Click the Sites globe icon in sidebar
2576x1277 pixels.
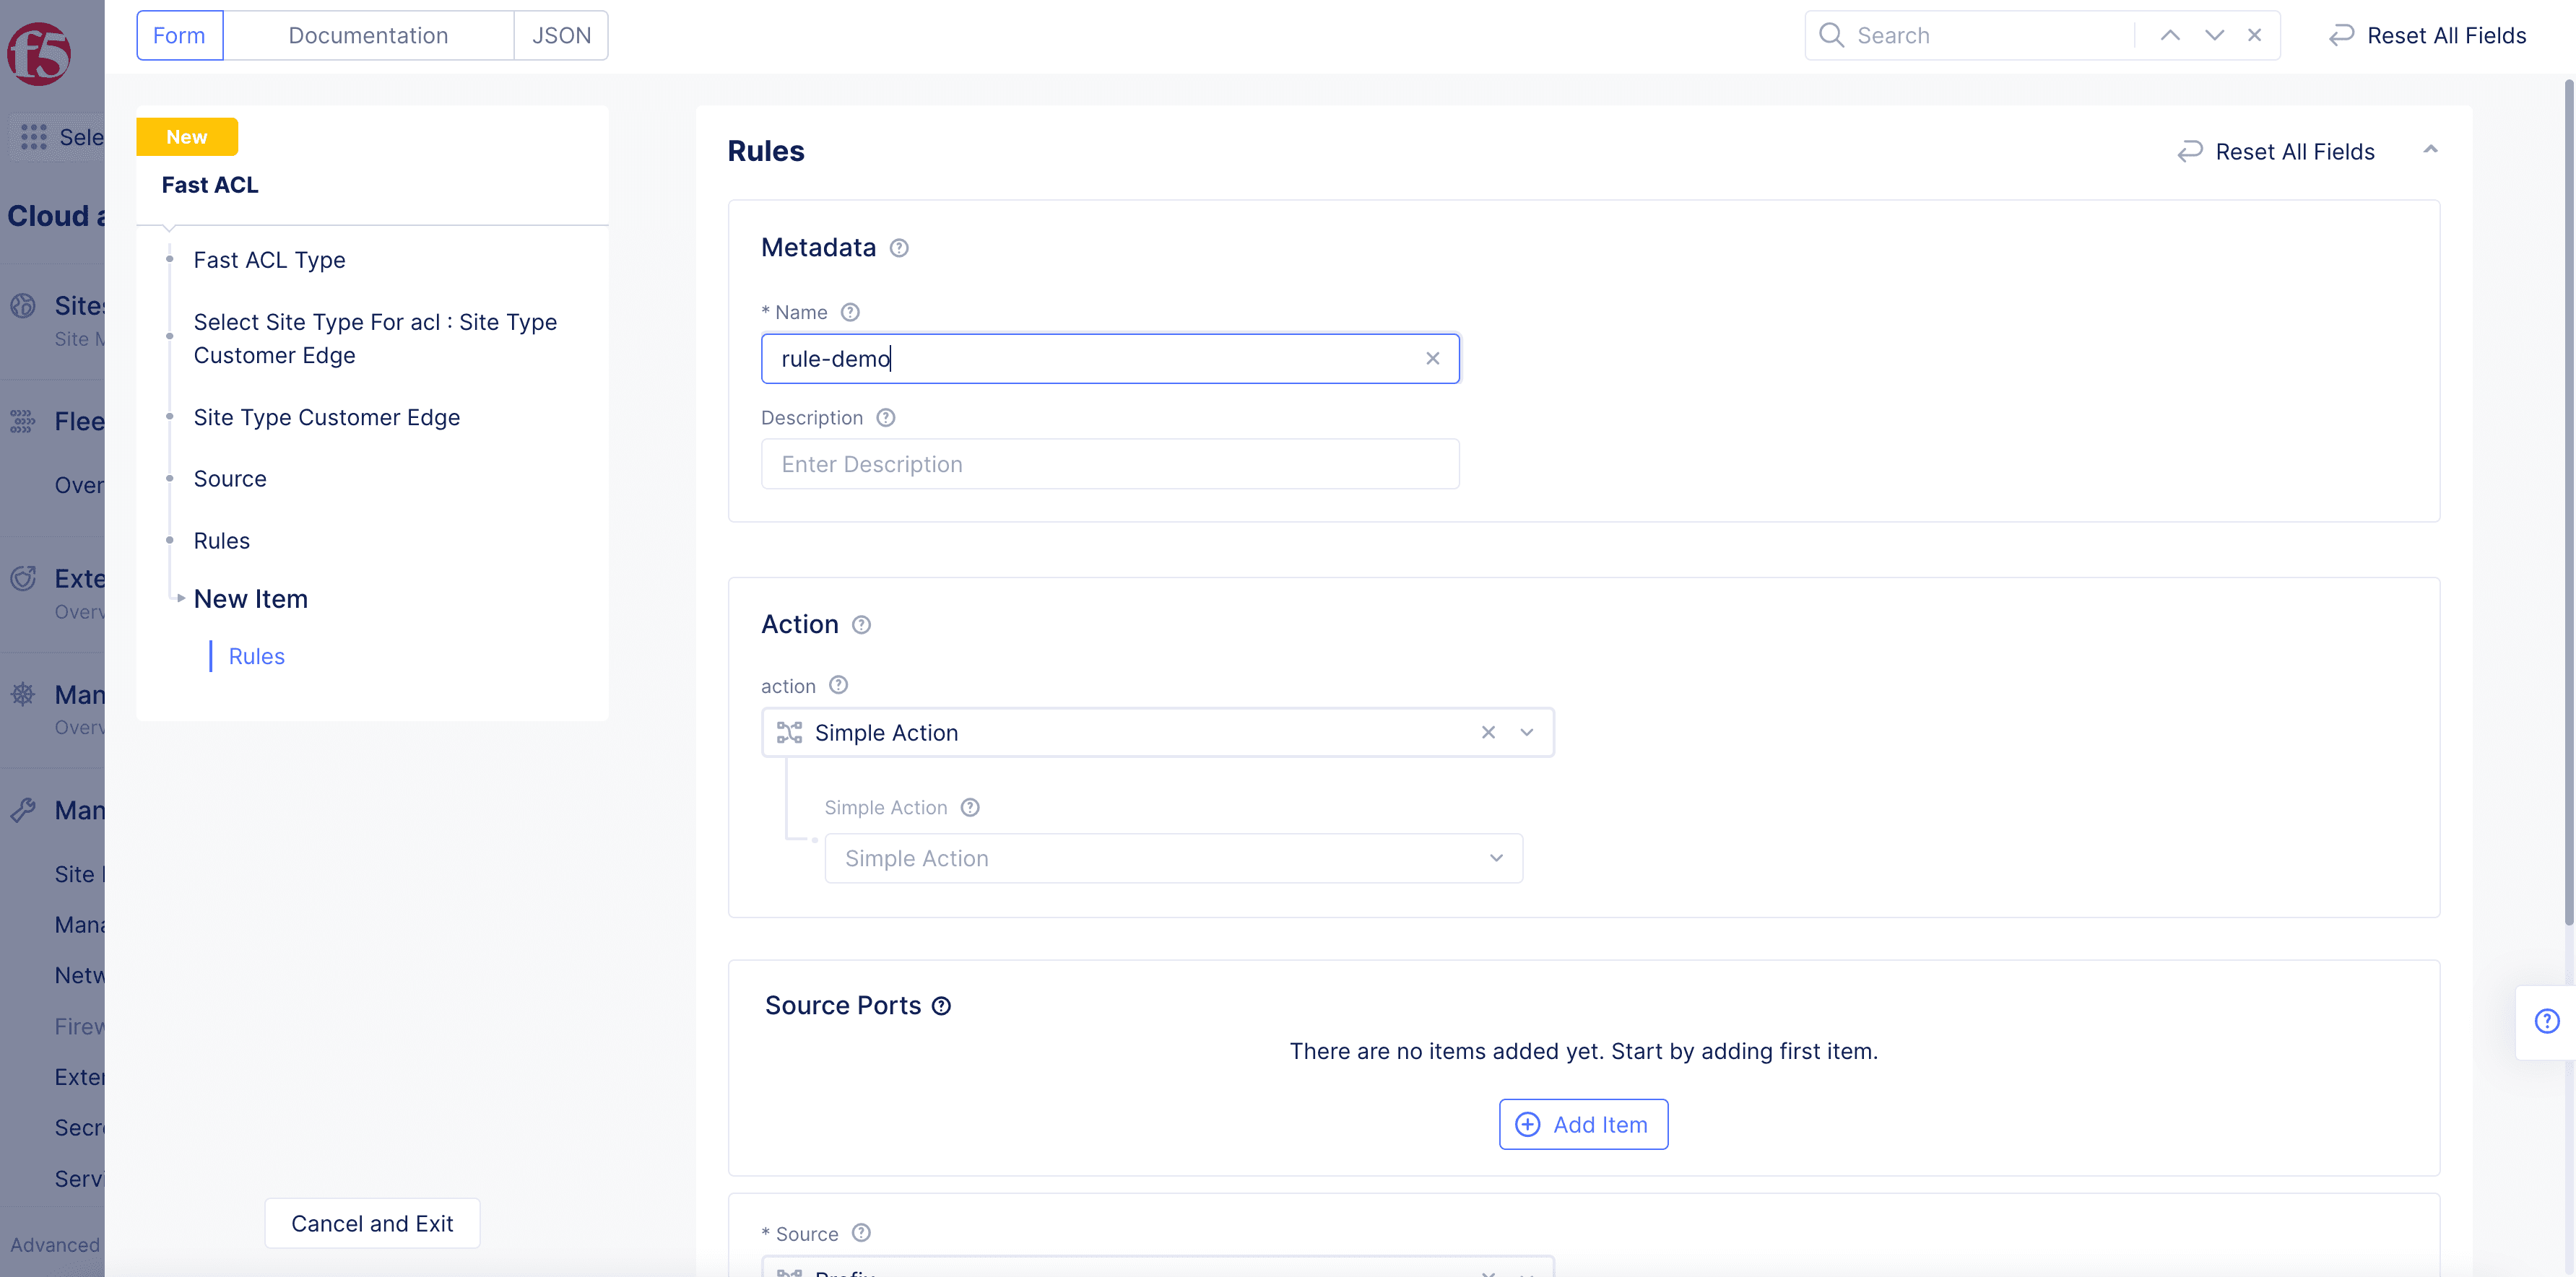tap(23, 306)
